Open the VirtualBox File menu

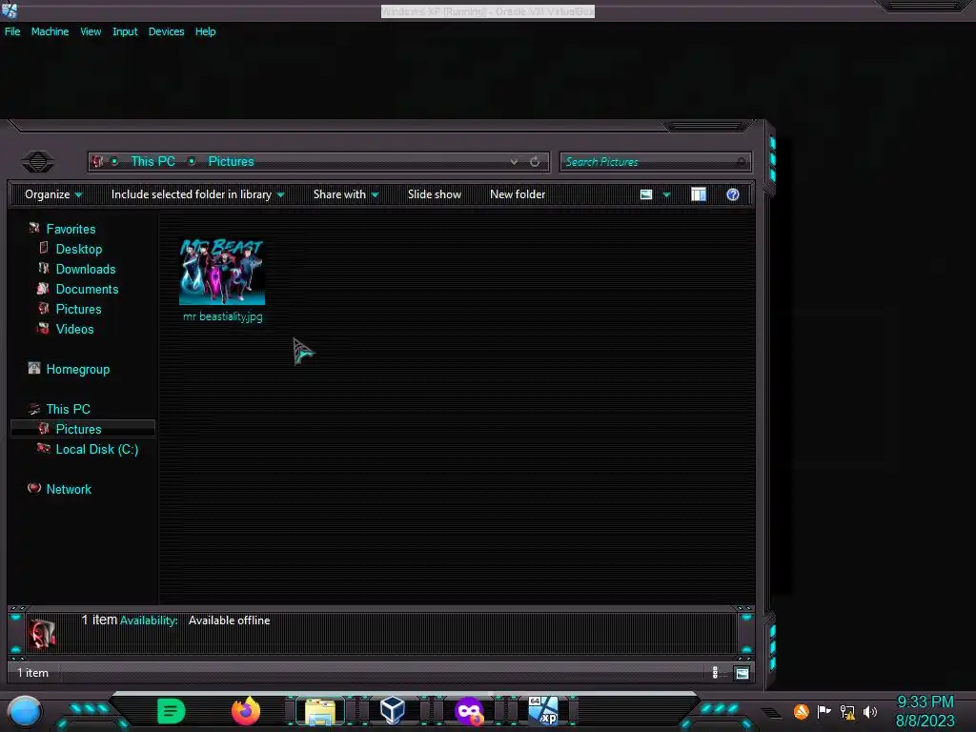[x=12, y=31]
